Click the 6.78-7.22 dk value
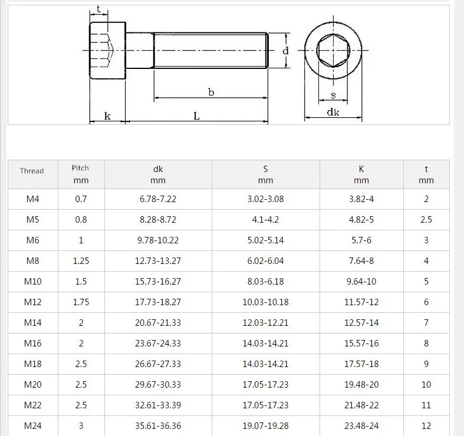 click(158, 199)
